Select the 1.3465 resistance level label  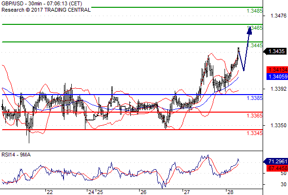coord(255,28)
